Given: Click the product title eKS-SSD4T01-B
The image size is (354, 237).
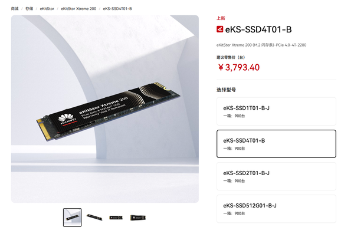Looking at the screenshot, I should click(258, 29).
